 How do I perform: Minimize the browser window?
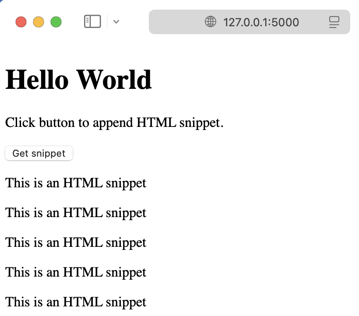coord(39,22)
